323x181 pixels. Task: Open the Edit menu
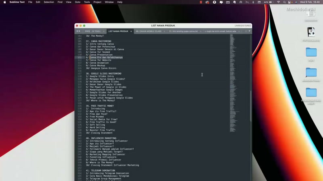(x=38, y=2)
